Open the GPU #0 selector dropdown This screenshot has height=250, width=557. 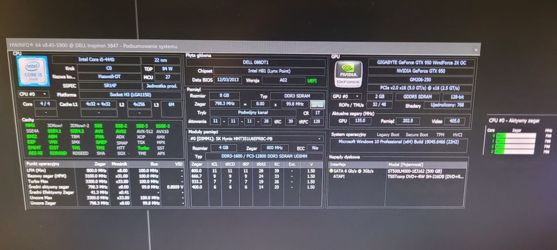point(346,96)
